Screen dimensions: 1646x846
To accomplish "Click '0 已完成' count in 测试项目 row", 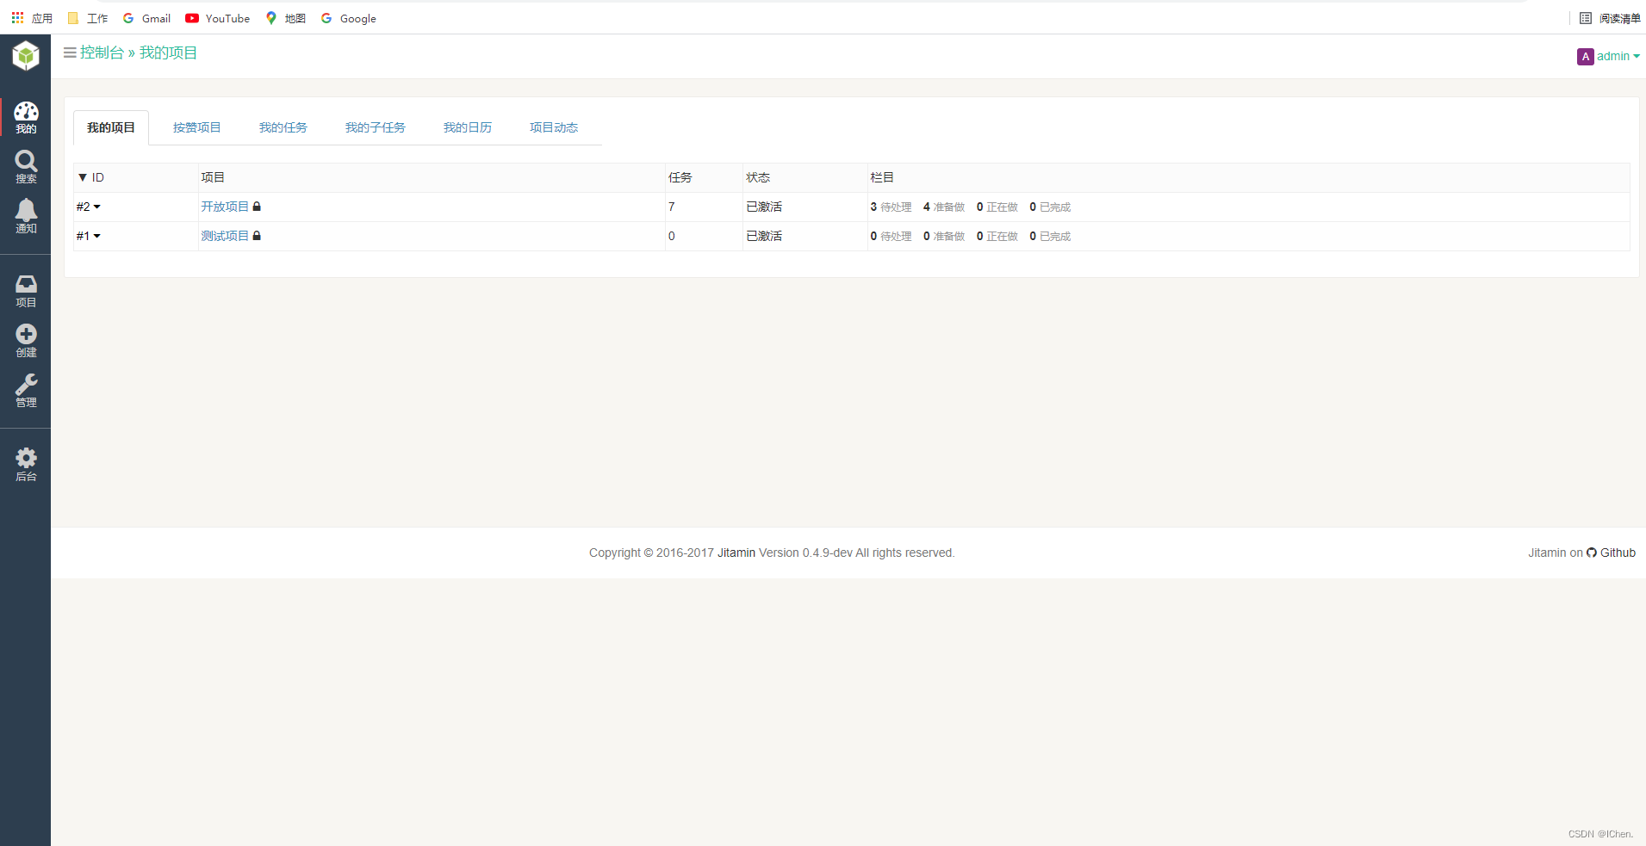I will click(1051, 236).
